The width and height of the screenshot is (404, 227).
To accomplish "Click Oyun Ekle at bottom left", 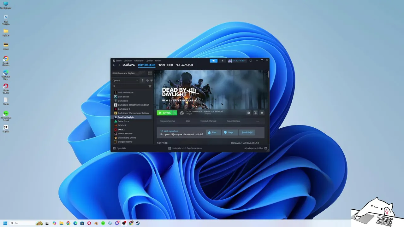I will point(120,148).
